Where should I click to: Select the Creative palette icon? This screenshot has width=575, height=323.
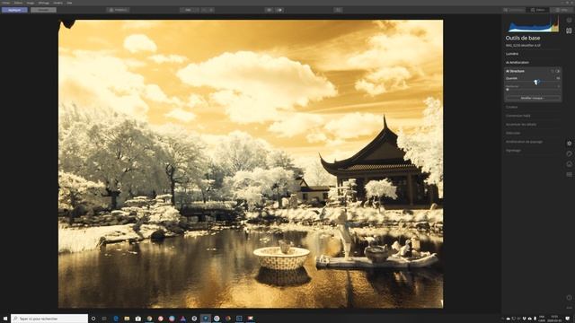tap(569, 153)
